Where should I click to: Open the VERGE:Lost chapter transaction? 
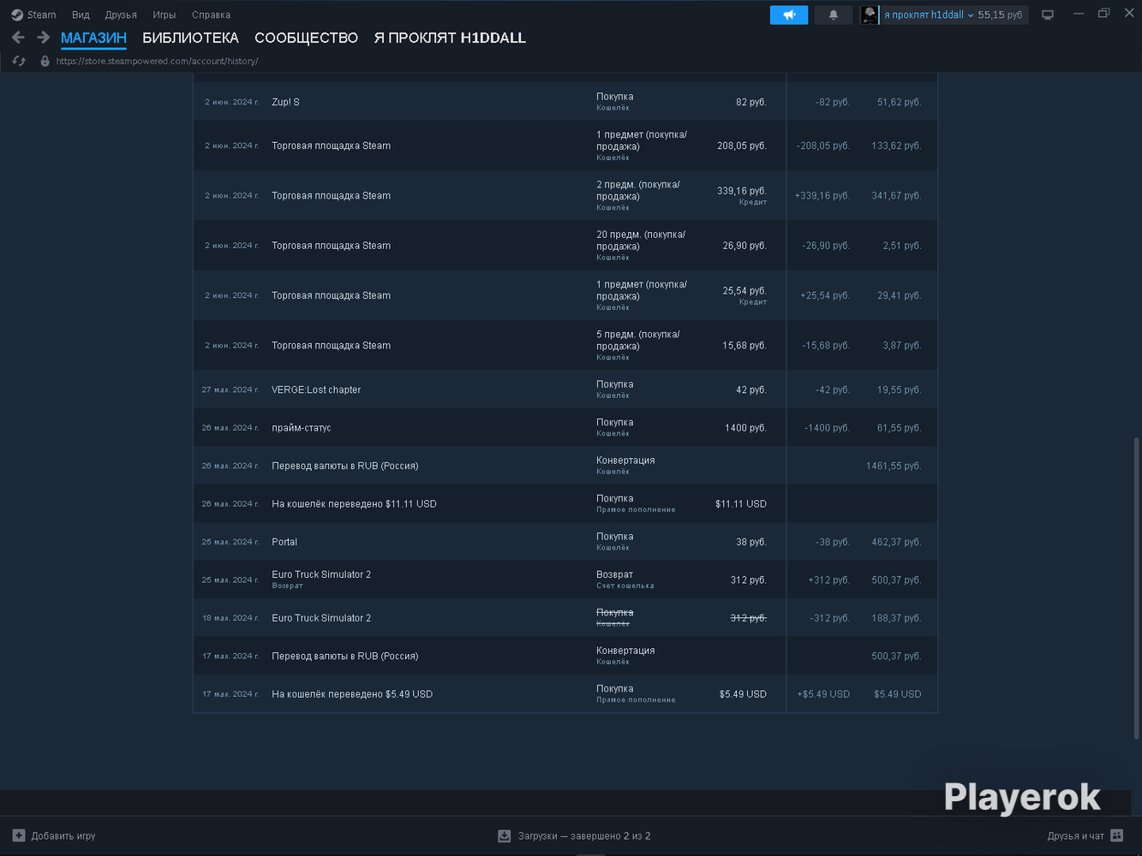(565, 389)
